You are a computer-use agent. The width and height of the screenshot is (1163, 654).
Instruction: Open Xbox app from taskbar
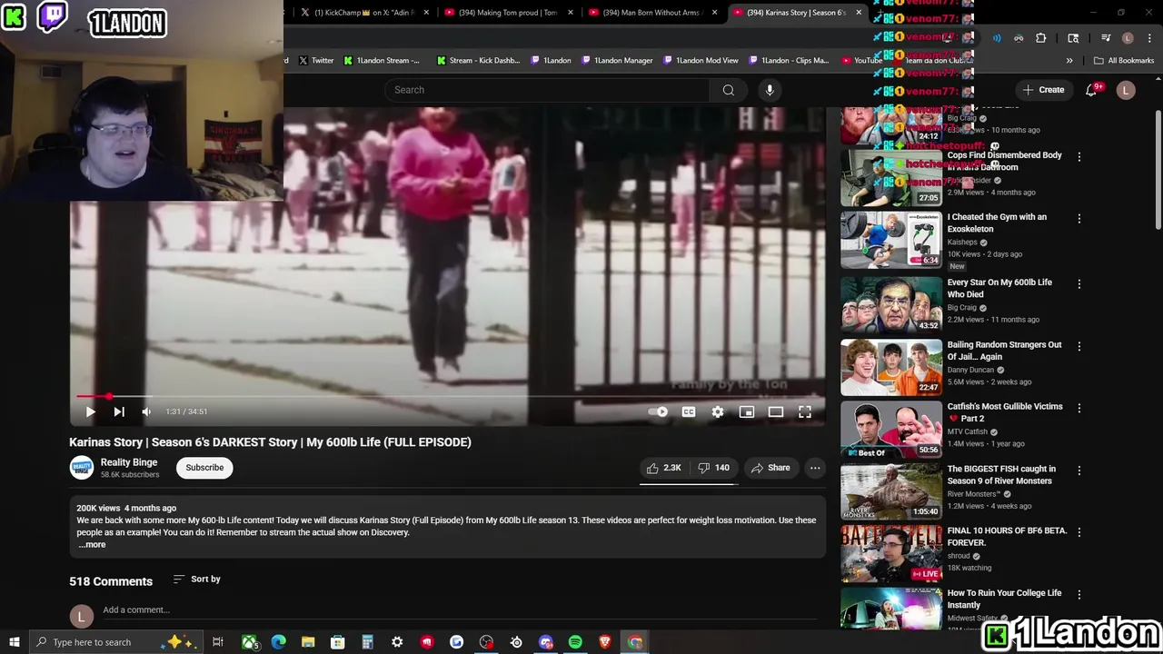click(249, 642)
